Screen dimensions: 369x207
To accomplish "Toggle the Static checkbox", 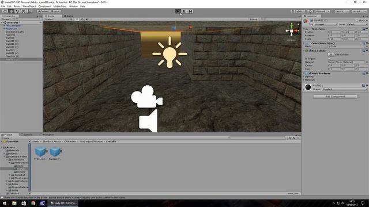I will pyautogui.click(x=357, y=21).
